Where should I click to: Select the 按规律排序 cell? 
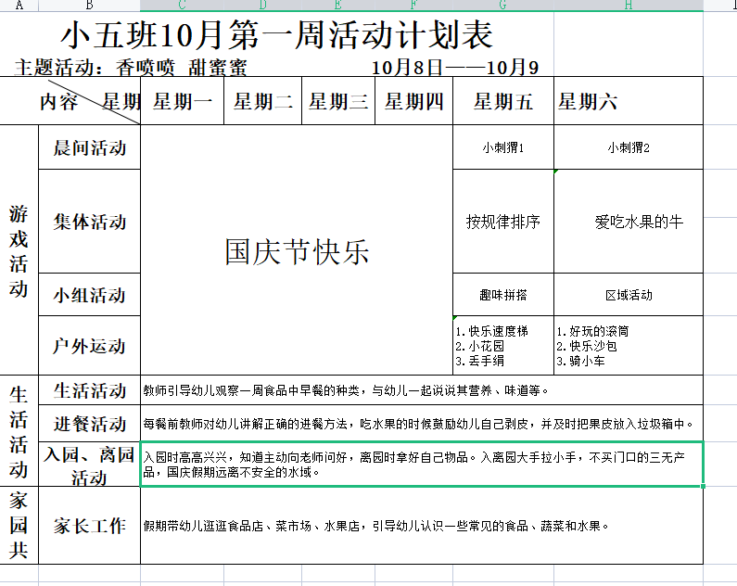pos(502,222)
